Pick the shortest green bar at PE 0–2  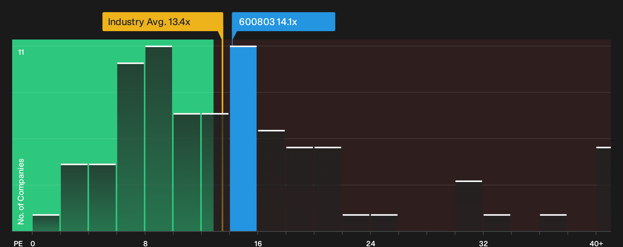coord(46,223)
